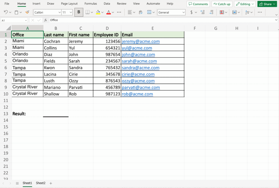Open the Undo history dropdown arrow
This screenshot has height=188, width=279.
pyautogui.click(x=10, y=13)
